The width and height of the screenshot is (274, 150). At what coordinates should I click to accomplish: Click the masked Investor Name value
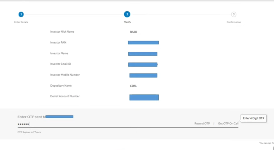coord(143,54)
